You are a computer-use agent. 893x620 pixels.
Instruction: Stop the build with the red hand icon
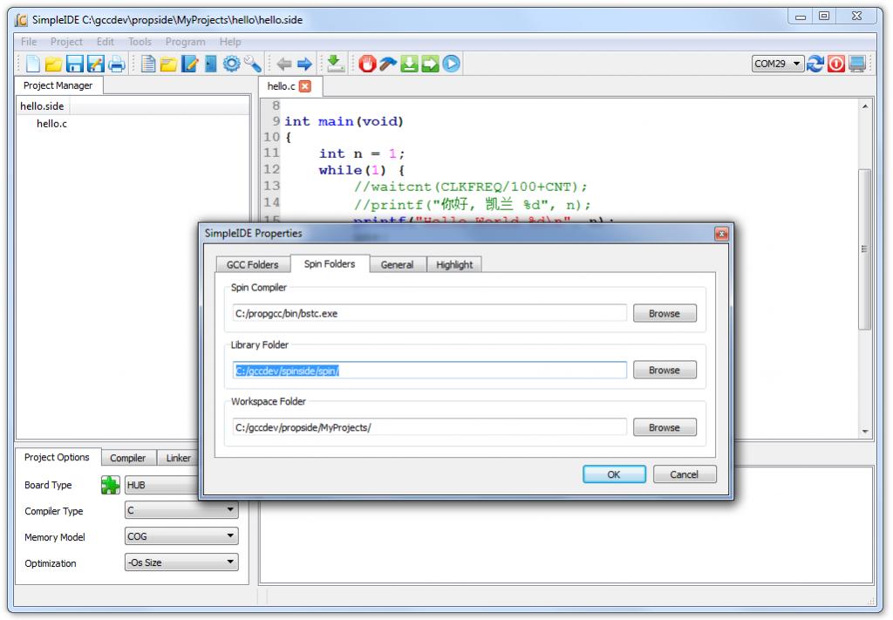click(367, 64)
